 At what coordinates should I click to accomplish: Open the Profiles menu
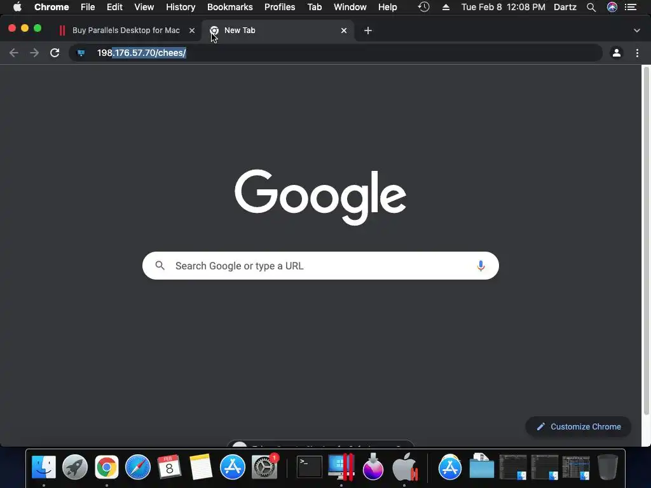point(280,7)
